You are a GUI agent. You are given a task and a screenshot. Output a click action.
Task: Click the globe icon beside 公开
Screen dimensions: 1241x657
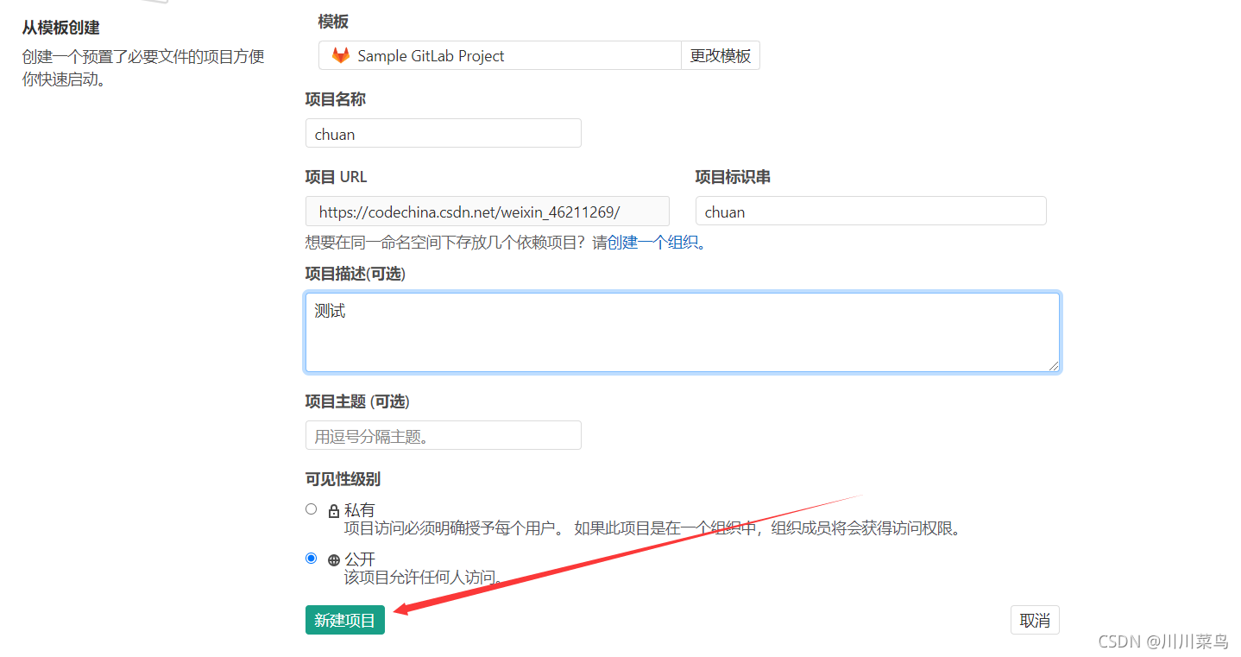334,560
